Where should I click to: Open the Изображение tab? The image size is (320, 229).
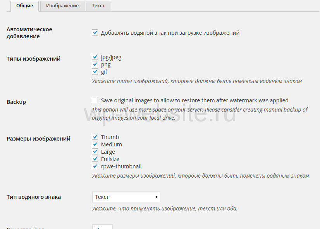62,6
